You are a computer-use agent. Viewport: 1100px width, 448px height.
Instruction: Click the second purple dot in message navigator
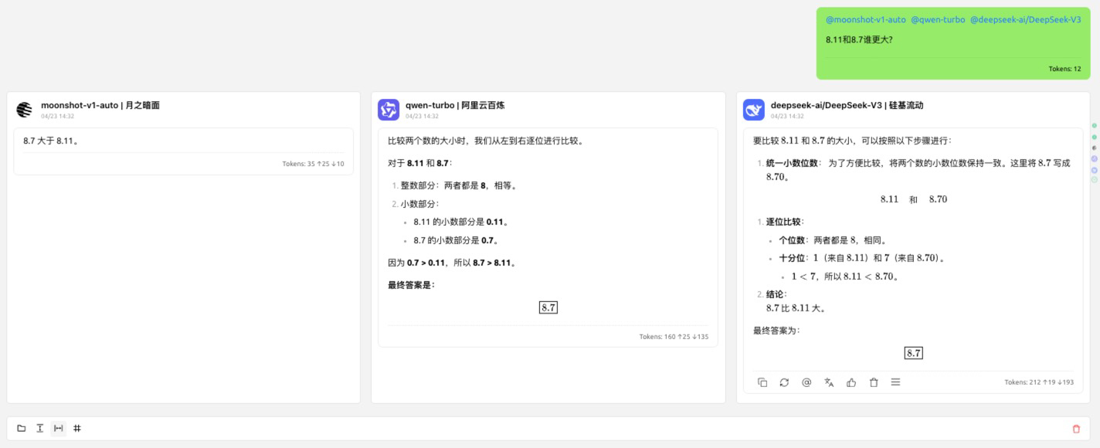pos(1095,169)
